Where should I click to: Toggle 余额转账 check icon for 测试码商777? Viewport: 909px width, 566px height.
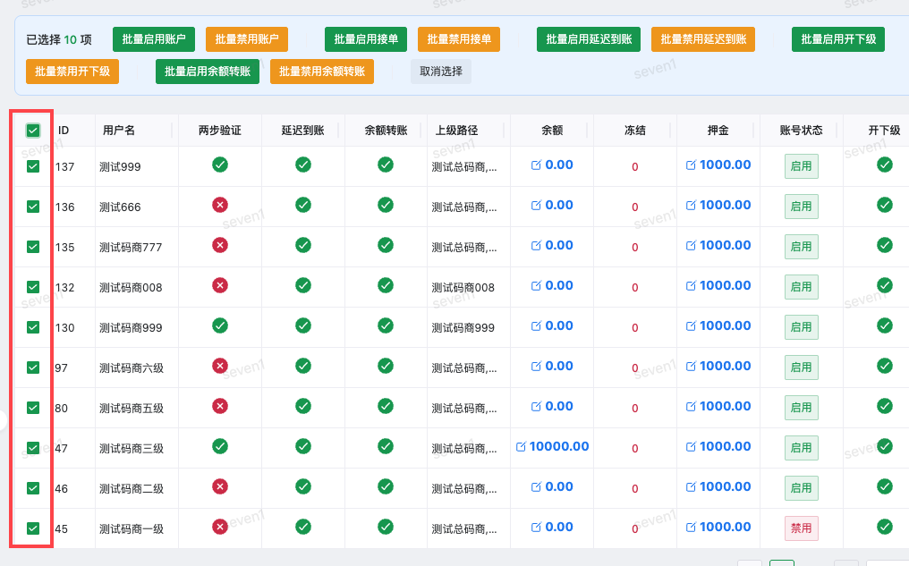pyautogui.click(x=386, y=245)
